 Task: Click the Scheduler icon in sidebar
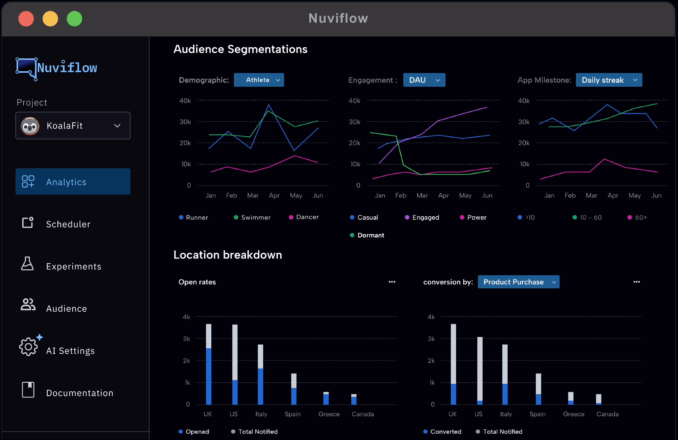pyautogui.click(x=28, y=222)
